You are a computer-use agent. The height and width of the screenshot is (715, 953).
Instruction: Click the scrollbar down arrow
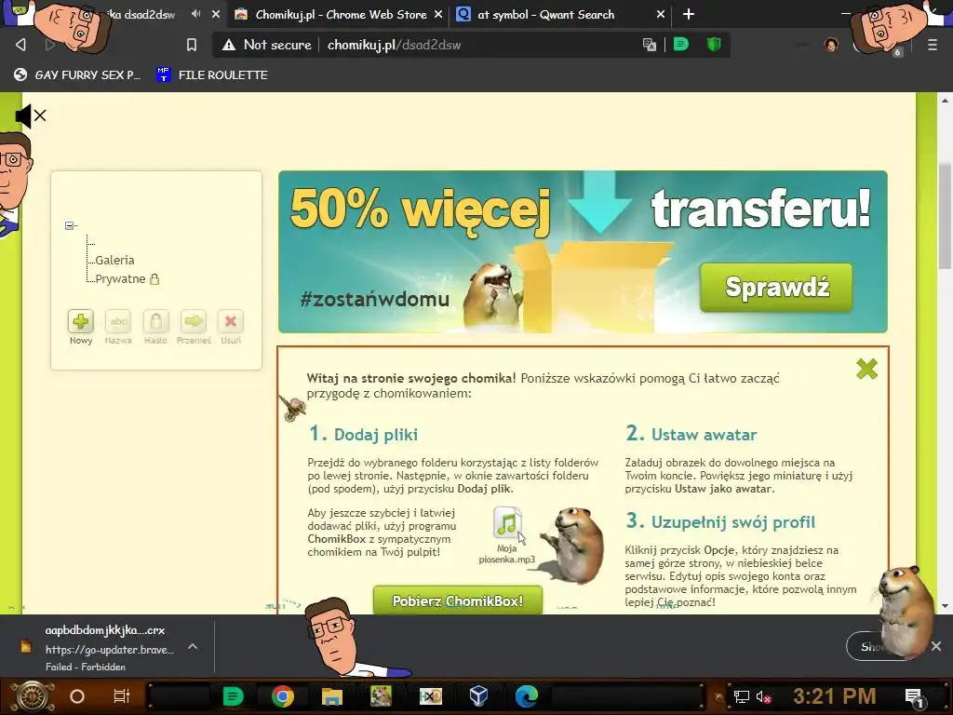click(945, 606)
